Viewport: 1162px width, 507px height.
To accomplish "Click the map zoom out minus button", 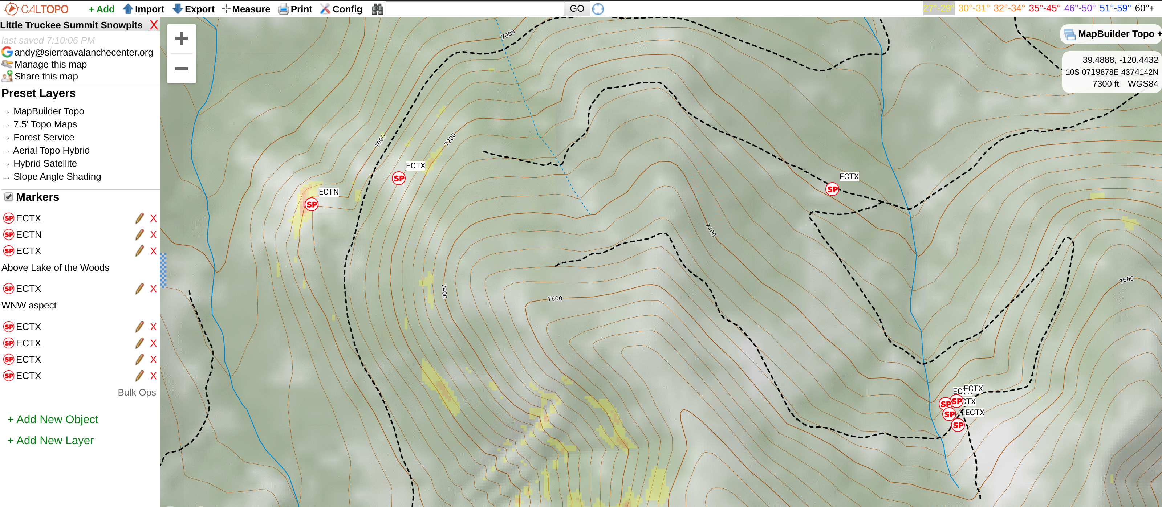I will 181,69.
